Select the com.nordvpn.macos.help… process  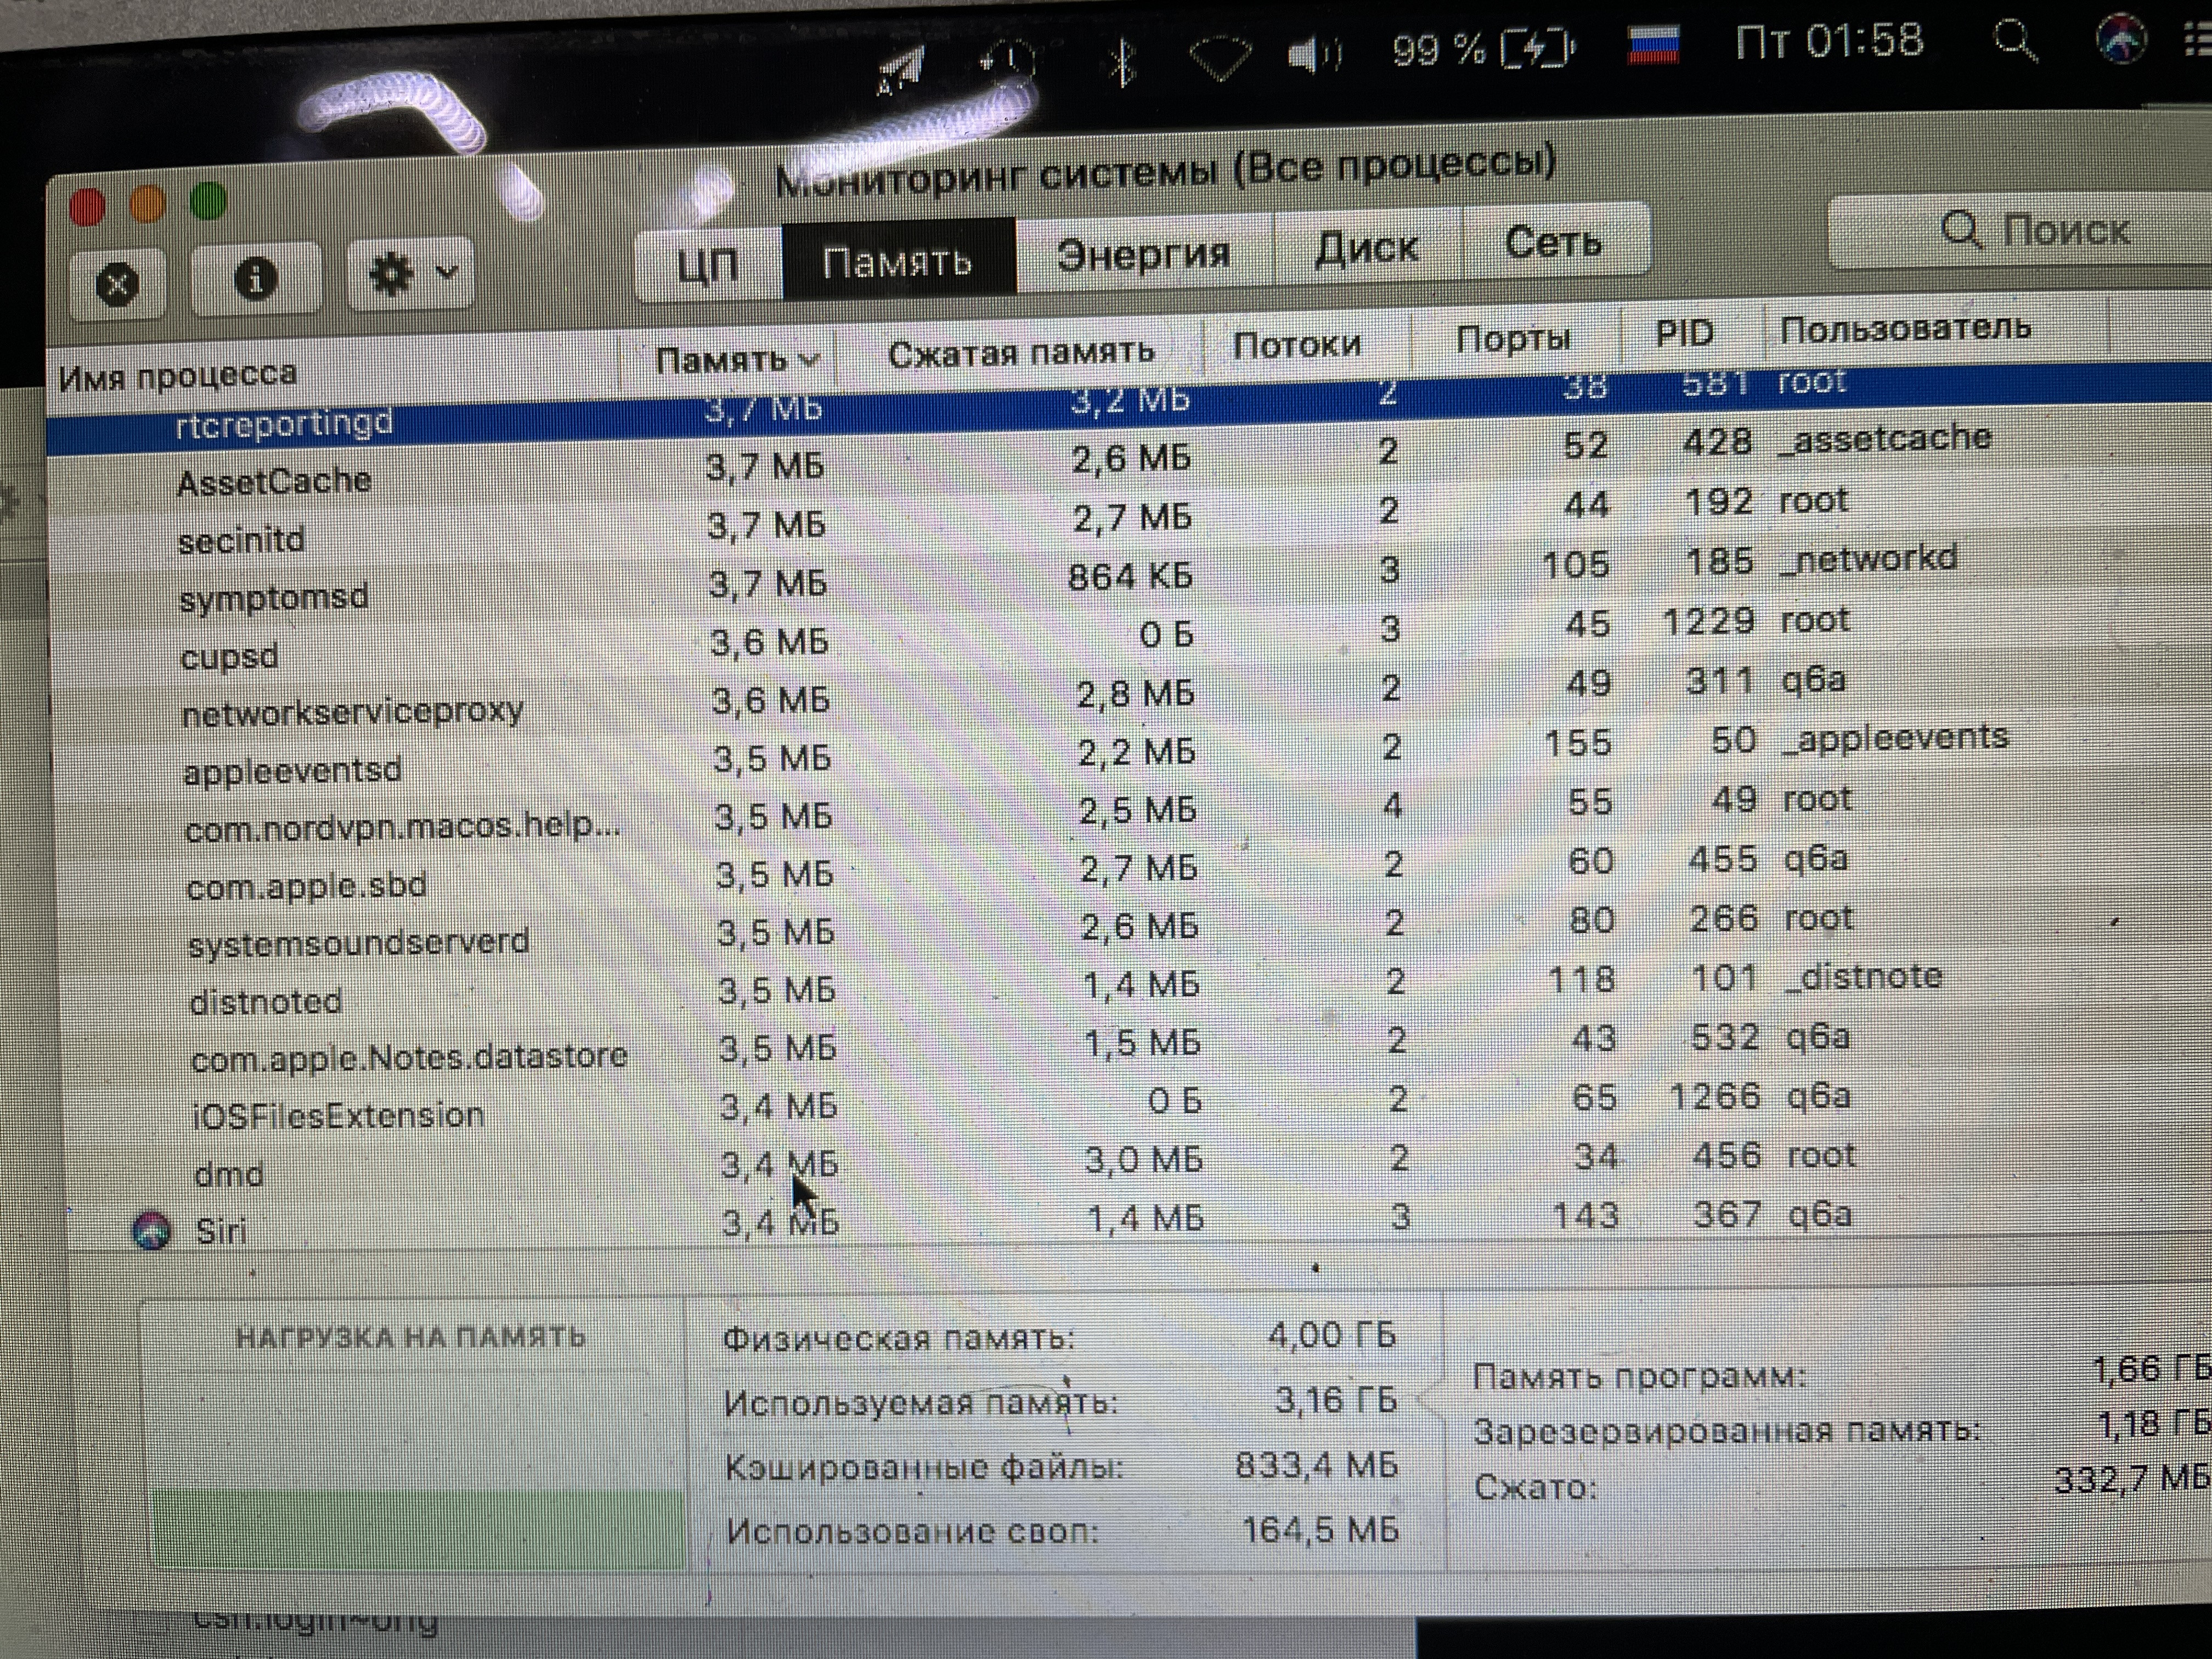click(x=403, y=828)
